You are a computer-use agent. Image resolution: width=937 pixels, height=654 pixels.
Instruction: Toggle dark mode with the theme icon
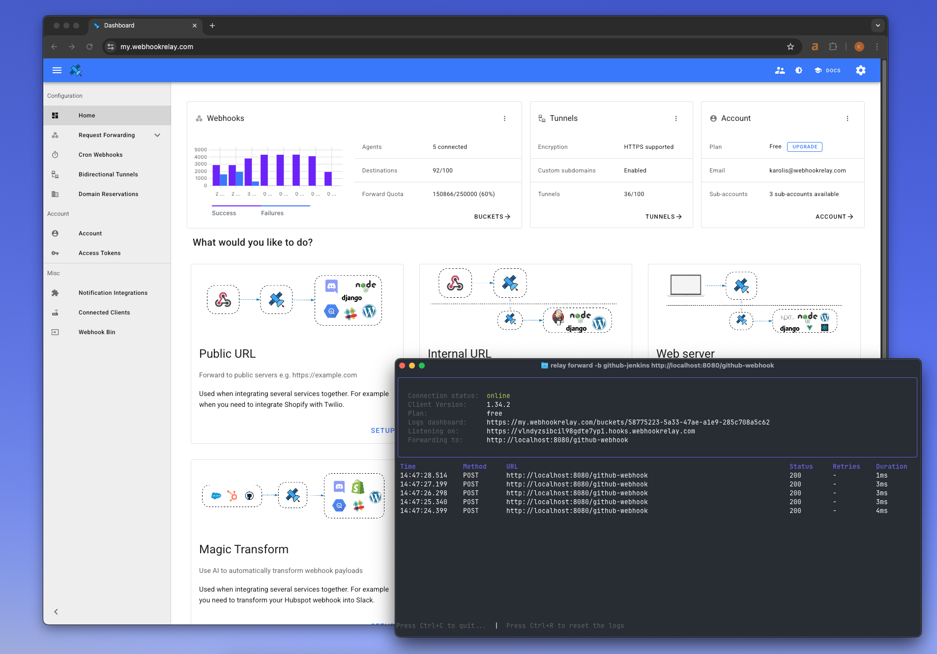pyautogui.click(x=798, y=70)
